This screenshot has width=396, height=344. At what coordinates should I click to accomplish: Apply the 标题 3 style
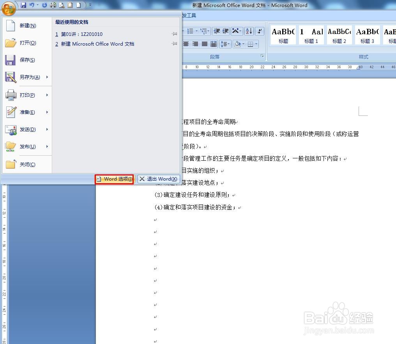tap(367, 35)
